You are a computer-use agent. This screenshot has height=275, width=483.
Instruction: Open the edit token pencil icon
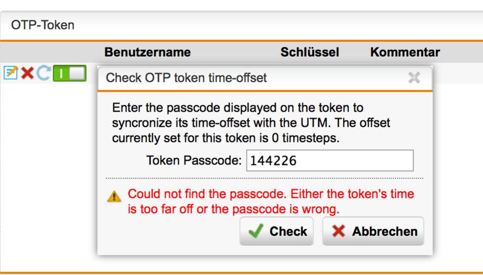pyautogui.click(x=10, y=73)
